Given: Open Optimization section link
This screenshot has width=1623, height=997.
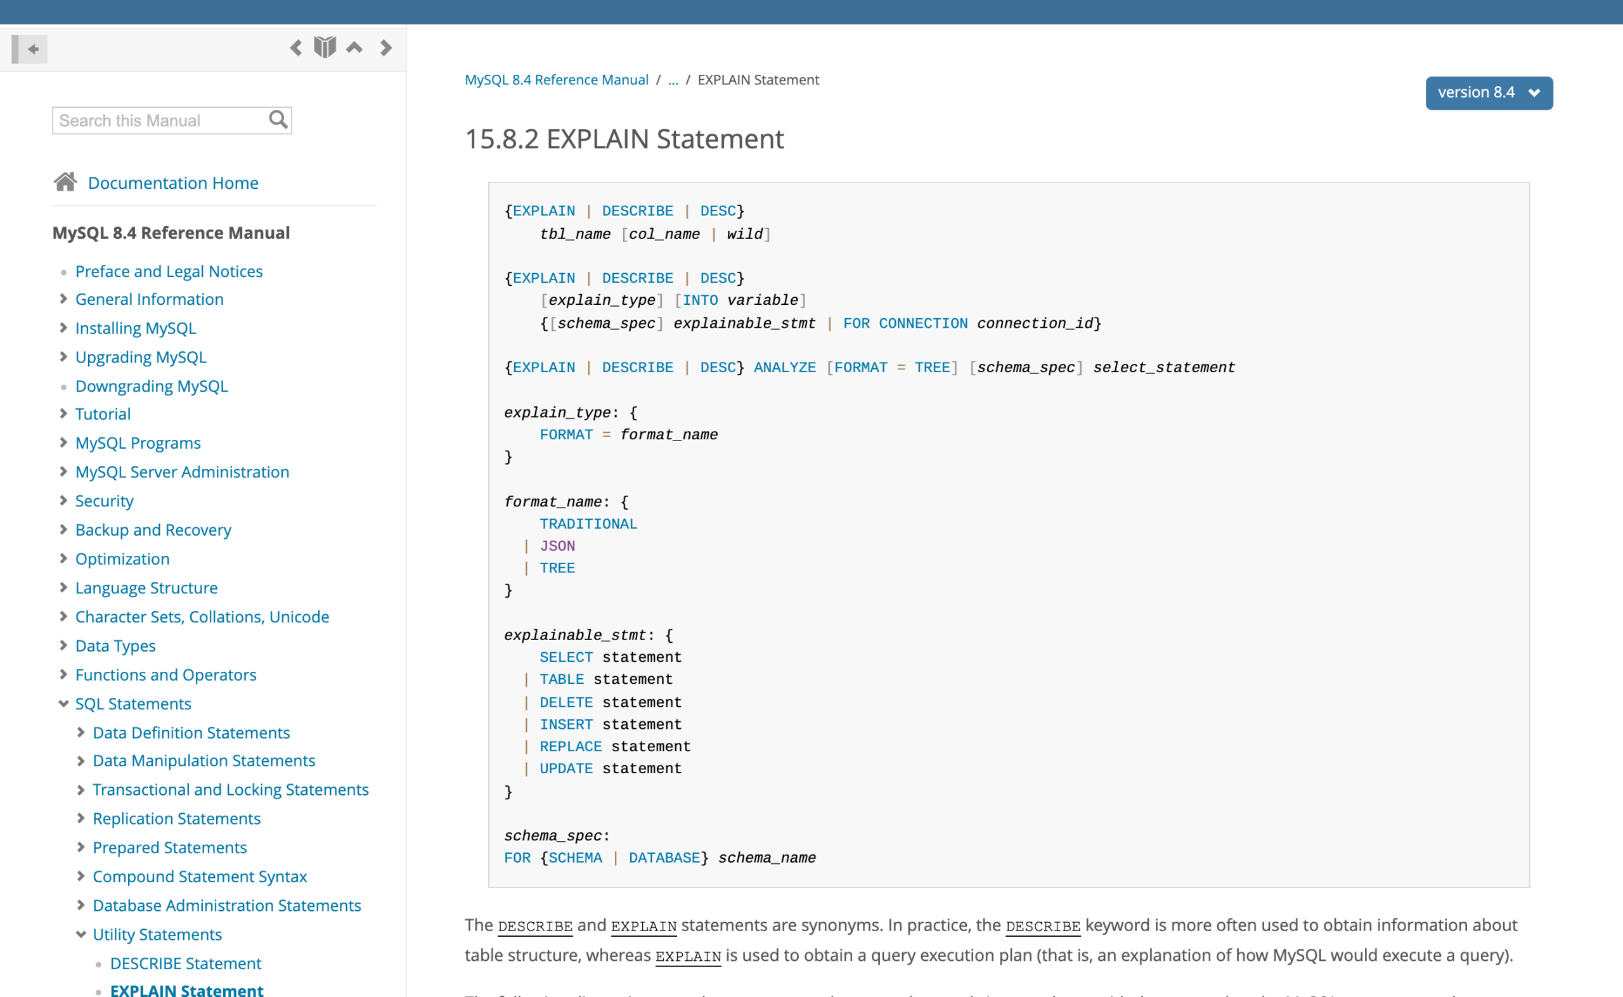Looking at the screenshot, I should pos(122,558).
